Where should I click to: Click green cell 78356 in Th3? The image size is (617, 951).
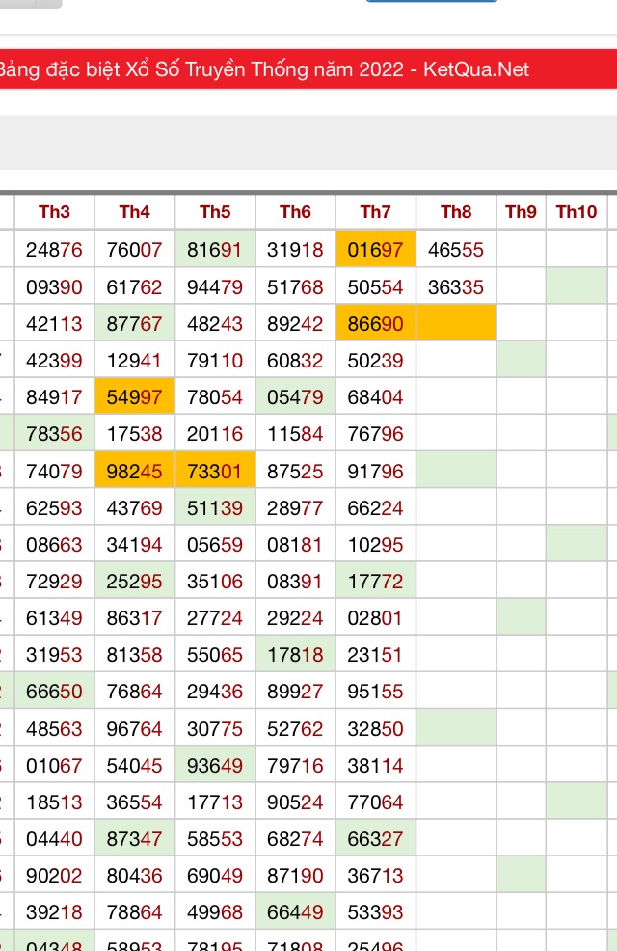[x=55, y=434]
